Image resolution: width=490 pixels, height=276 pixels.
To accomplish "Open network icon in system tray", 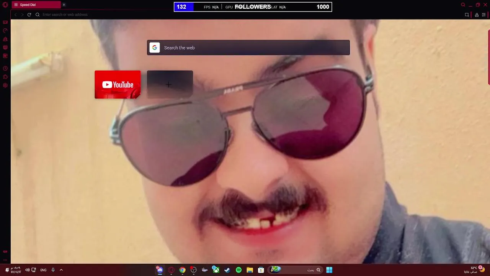I will click(x=34, y=270).
